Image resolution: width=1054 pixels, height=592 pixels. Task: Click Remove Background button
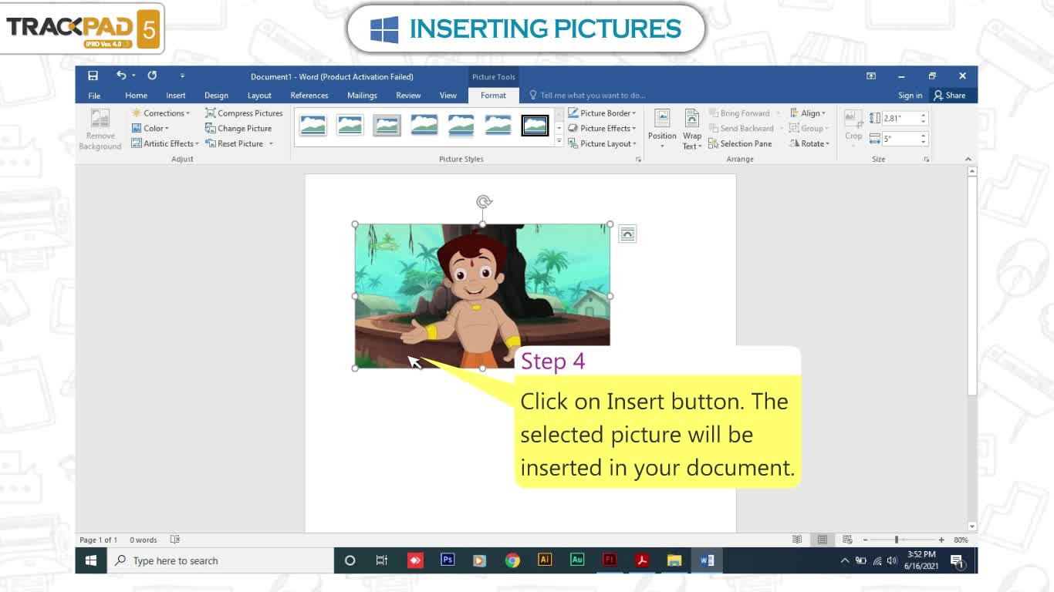(x=100, y=129)
